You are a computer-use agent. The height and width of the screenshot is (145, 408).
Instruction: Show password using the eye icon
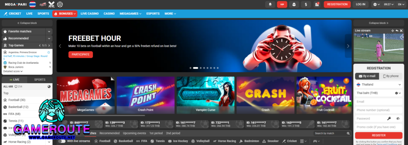point(398,118)
